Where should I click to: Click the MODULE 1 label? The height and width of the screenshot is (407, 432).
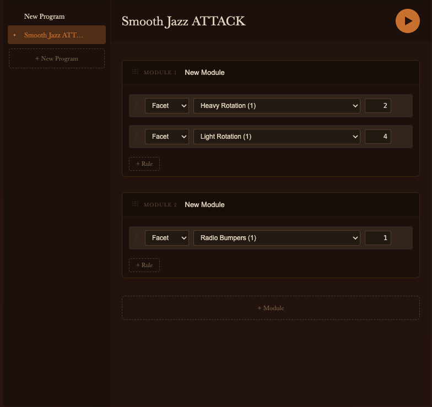tap(160, 73)
